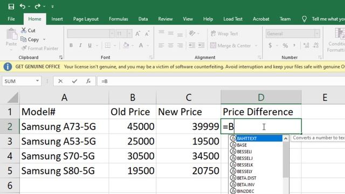The image size is (345, 194).
Task: Click Decrease Font Size icon
Action: pos(147,33)
